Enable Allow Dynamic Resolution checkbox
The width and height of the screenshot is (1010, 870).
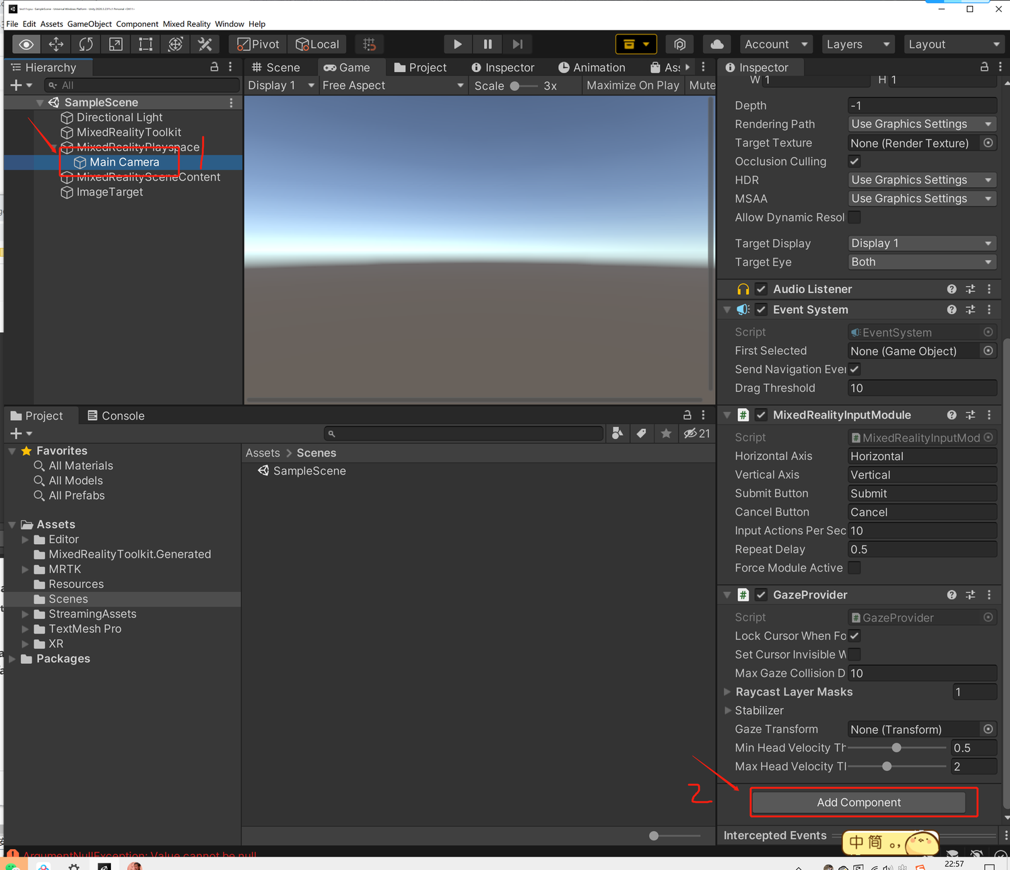[854, 217]
